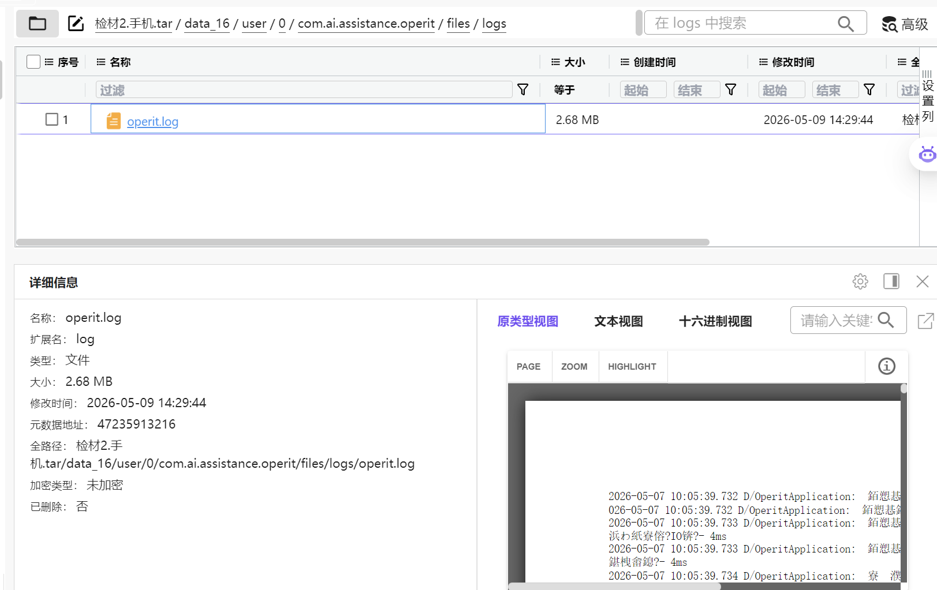Click the folder icon button

pyautogui.click(x=38, y=24)
